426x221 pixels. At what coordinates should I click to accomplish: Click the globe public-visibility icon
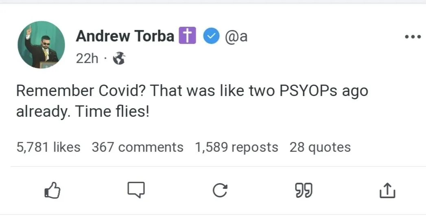coord(119,58)
